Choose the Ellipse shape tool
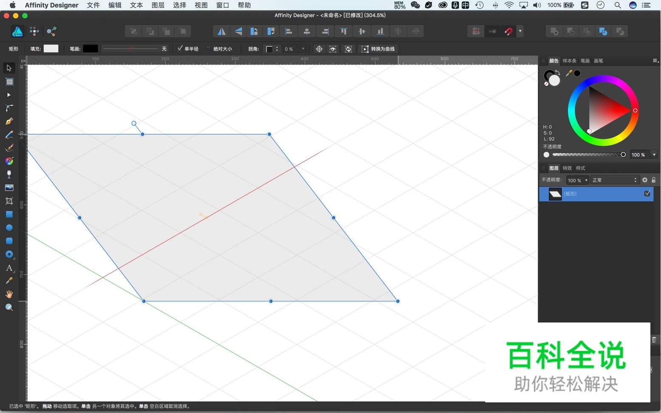The width and height of the screenshot is (661, 413). (x=9, y=228)
